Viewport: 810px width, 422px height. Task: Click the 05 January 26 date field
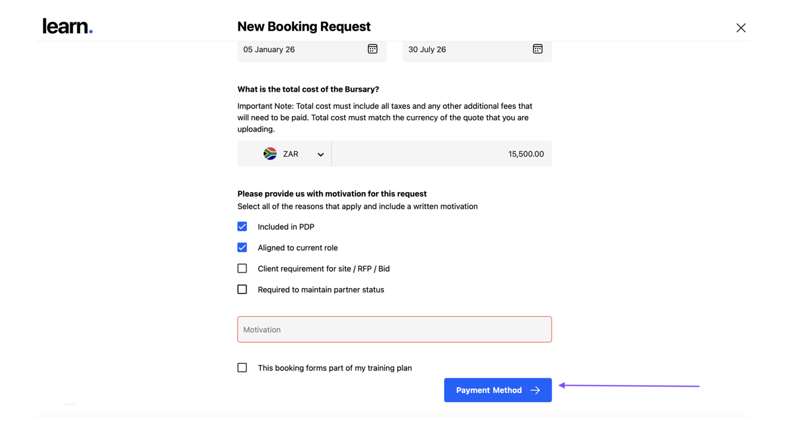click(x=300, y=50)
